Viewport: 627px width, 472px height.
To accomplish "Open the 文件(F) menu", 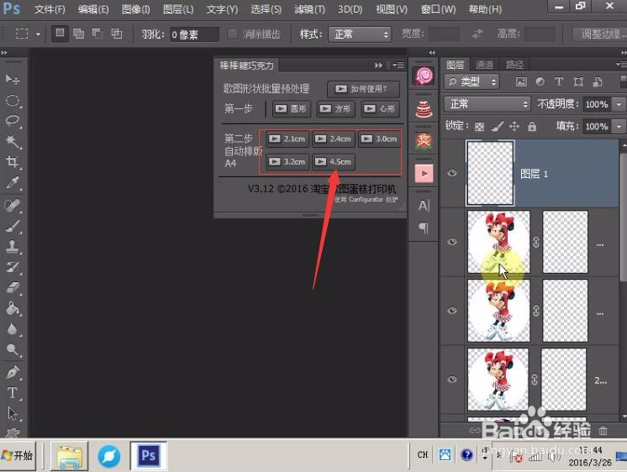I will coord(50,9).
